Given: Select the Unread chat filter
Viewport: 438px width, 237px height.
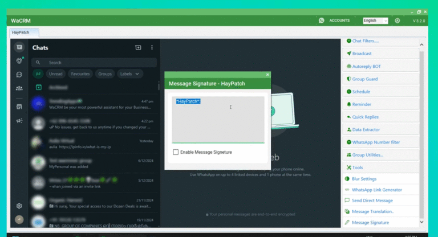Looking at the screenshot, I should pyautogui.click(x=56, y=73).
